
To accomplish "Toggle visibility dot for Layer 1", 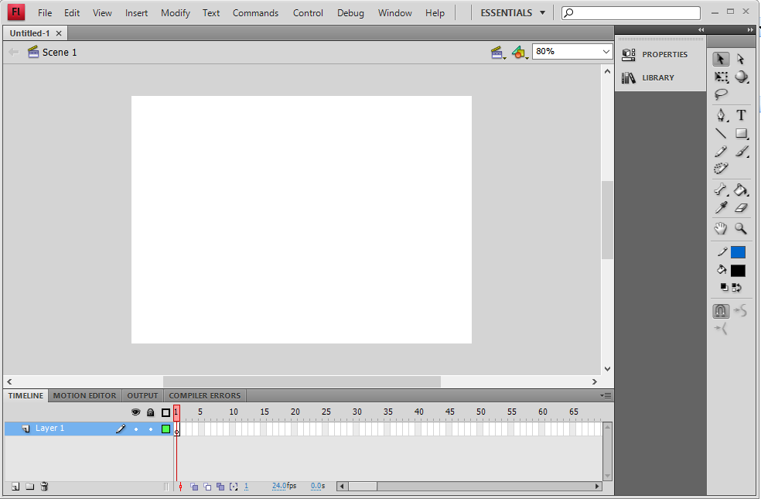I will 136,429.
